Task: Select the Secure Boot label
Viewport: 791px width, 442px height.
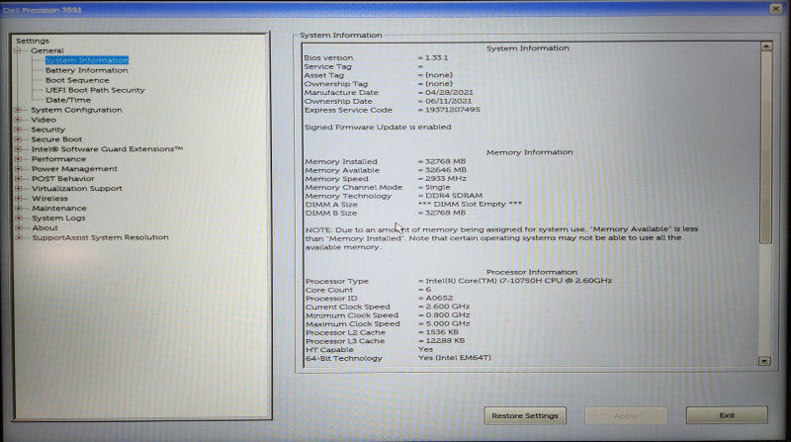Action: pos(56,139)
